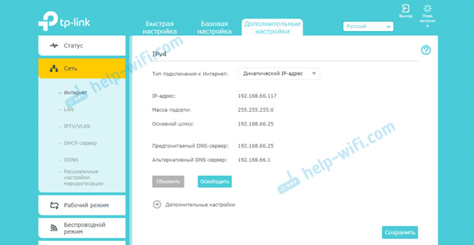
Task: Open the Русский language dropdown
Action: tap(369, 26)
